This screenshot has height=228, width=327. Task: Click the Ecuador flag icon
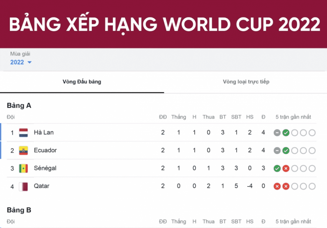coord(24,150)
